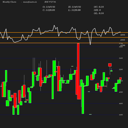Click the tallest red candlestick

[x=78, y=71]
